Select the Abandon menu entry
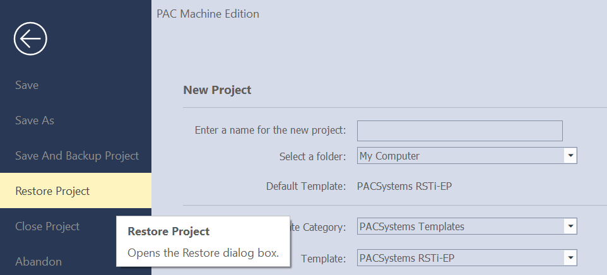 (x=38, y=262)
